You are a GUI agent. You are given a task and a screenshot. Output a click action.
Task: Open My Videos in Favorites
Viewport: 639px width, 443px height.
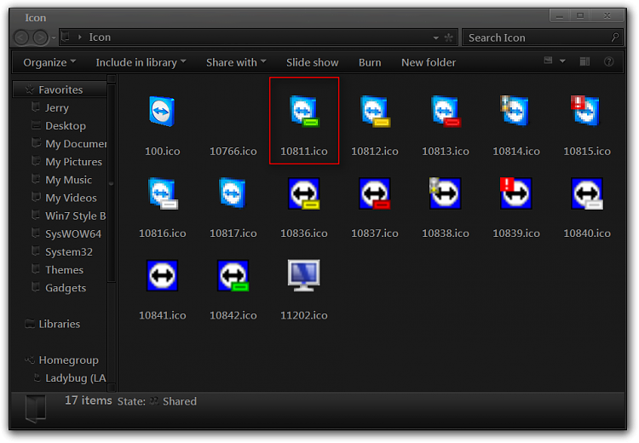pyautogui.click(x=72, y=198)
